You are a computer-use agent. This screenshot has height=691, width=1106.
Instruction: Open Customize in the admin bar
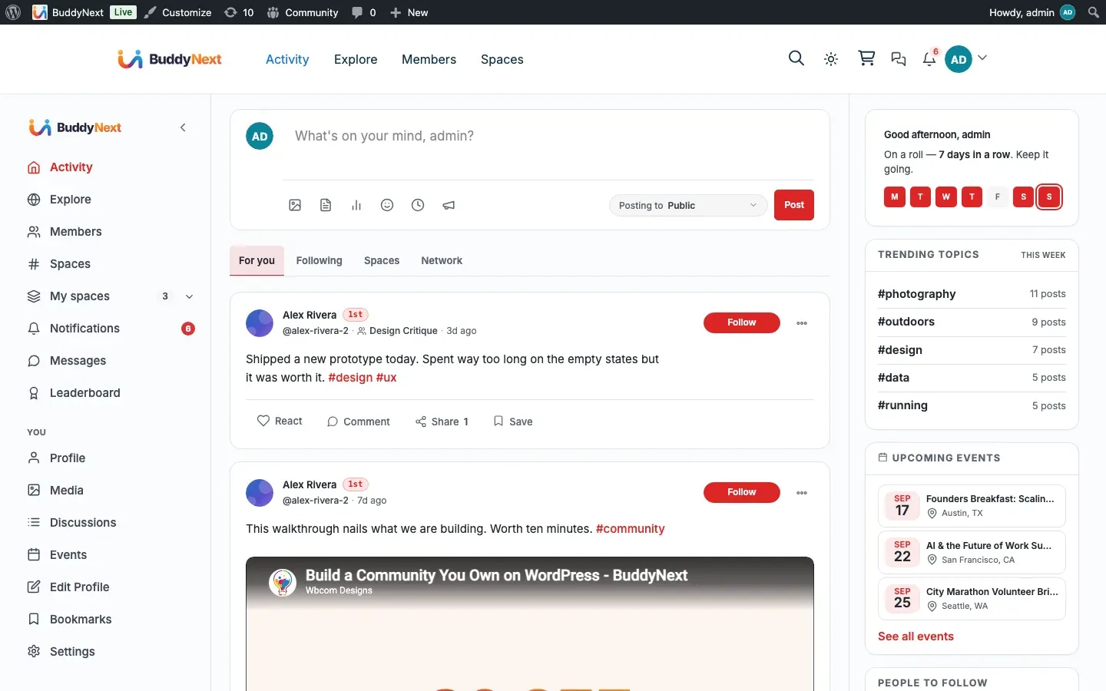[x=177, y=12]
